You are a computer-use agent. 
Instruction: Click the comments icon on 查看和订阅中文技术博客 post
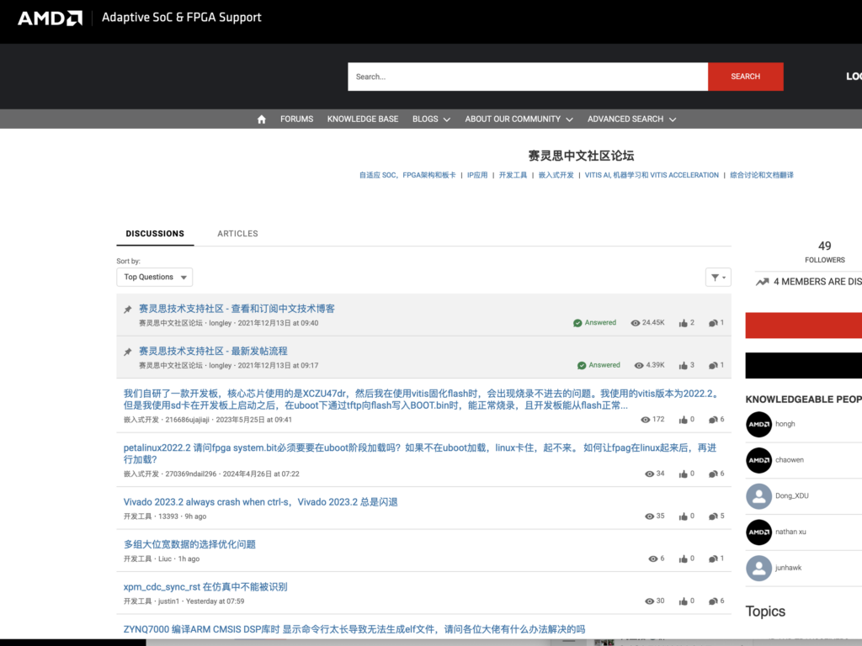coord(713,323)
